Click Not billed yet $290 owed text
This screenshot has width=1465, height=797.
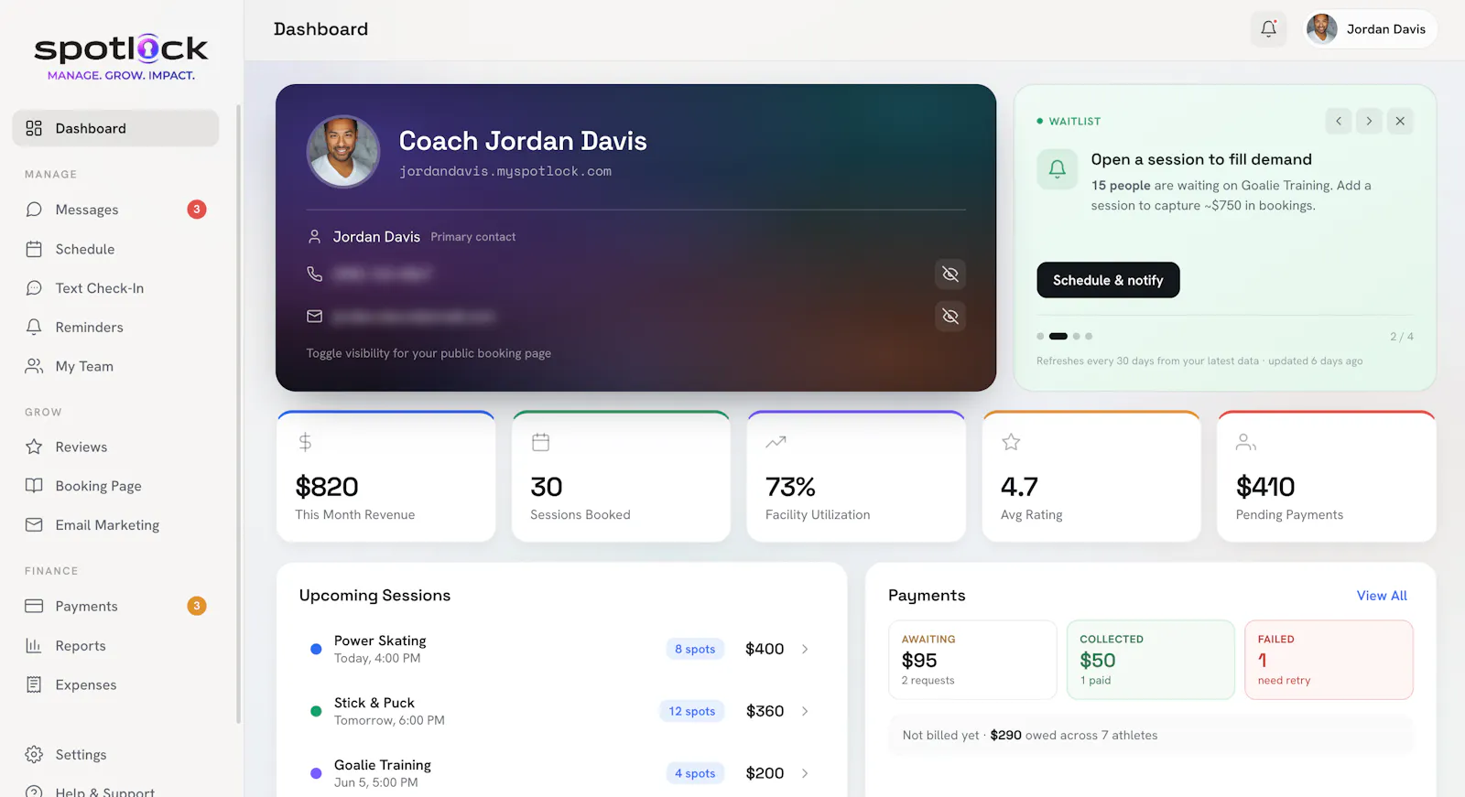pyautogui.click(x=1030, y=735)
